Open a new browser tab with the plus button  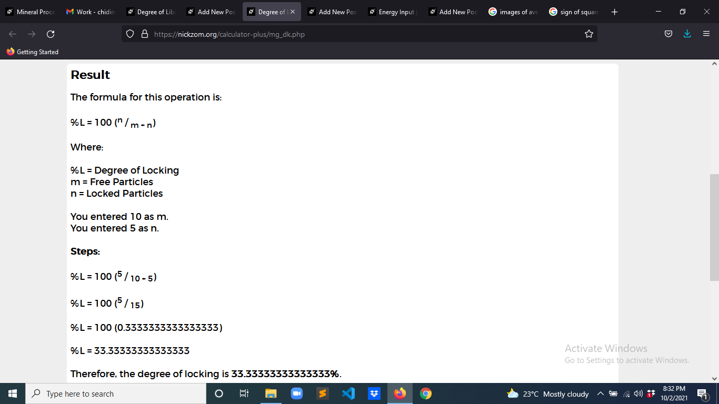point(615,12)
